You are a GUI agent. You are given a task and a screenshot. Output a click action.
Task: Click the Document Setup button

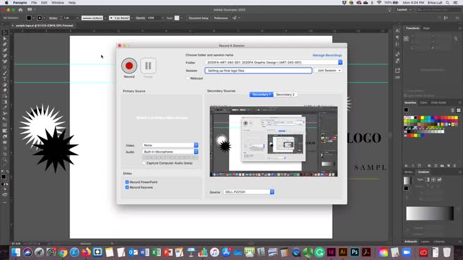[x=198, y=18]
